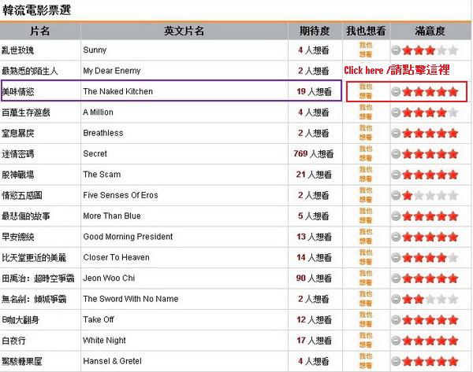
Task: Click the only gray star in A Million row
Action: (453, 112)
